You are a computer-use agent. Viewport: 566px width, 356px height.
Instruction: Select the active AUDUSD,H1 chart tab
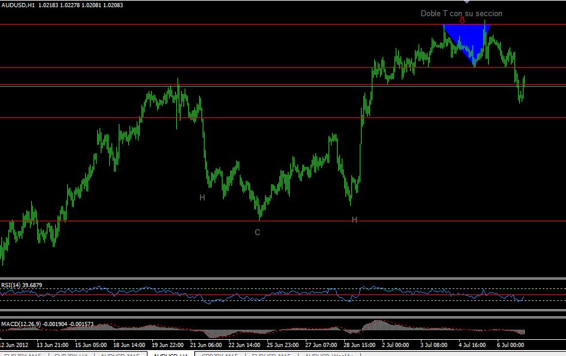pyautogui.click(x=171, y=355)
